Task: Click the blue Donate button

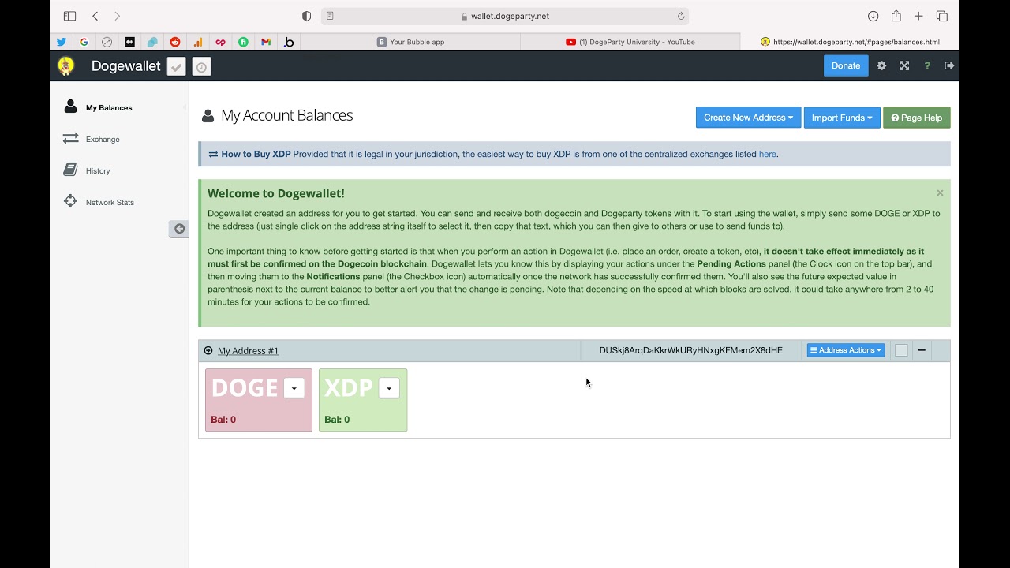Action: pos(846,65)
